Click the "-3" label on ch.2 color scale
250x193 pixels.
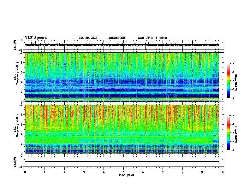[x=233, y=116]
